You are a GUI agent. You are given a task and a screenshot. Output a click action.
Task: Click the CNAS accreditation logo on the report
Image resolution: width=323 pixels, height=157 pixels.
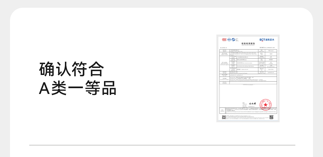pyautogui.click(x=233, y=39)
